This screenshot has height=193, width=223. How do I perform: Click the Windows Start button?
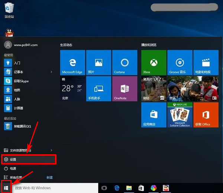point(6,188)
